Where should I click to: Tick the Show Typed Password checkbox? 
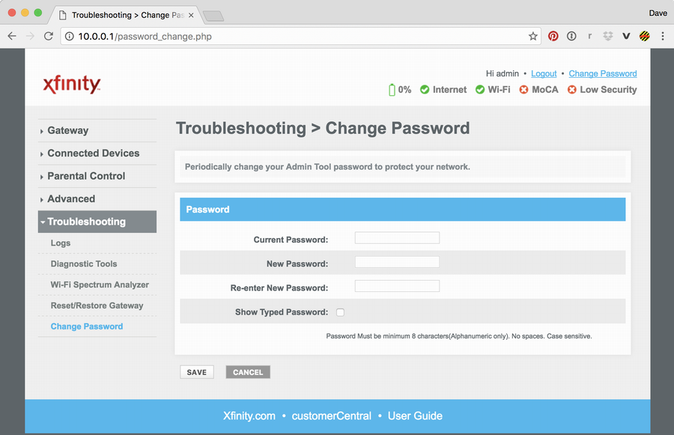pos(341,312)
